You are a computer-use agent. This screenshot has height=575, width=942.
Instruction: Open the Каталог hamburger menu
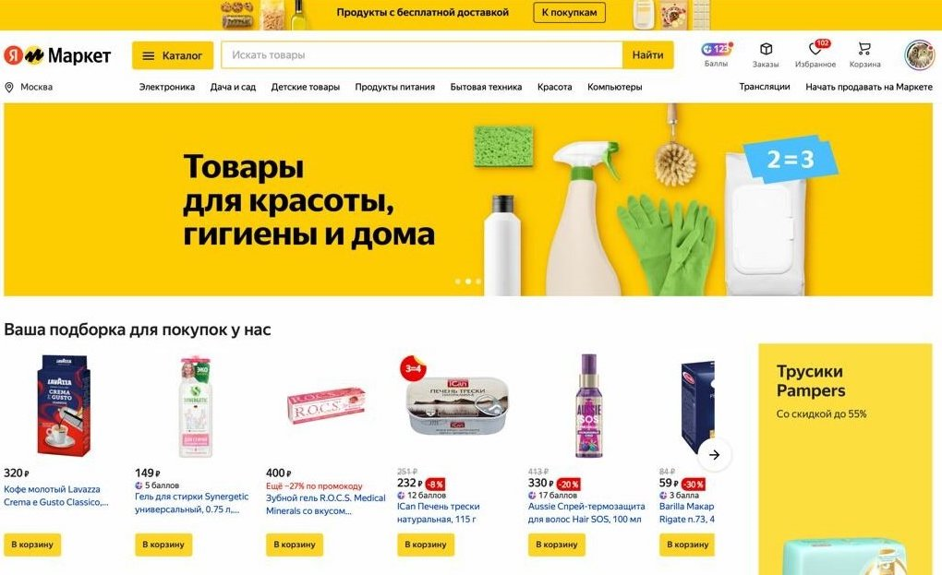pos(173,55)
